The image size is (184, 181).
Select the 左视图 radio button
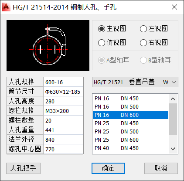coord(154,29)
